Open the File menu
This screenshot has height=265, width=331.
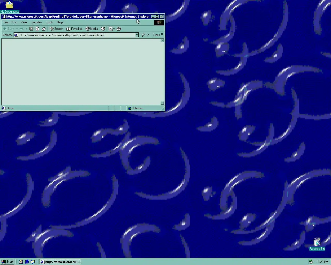point(6,22)
